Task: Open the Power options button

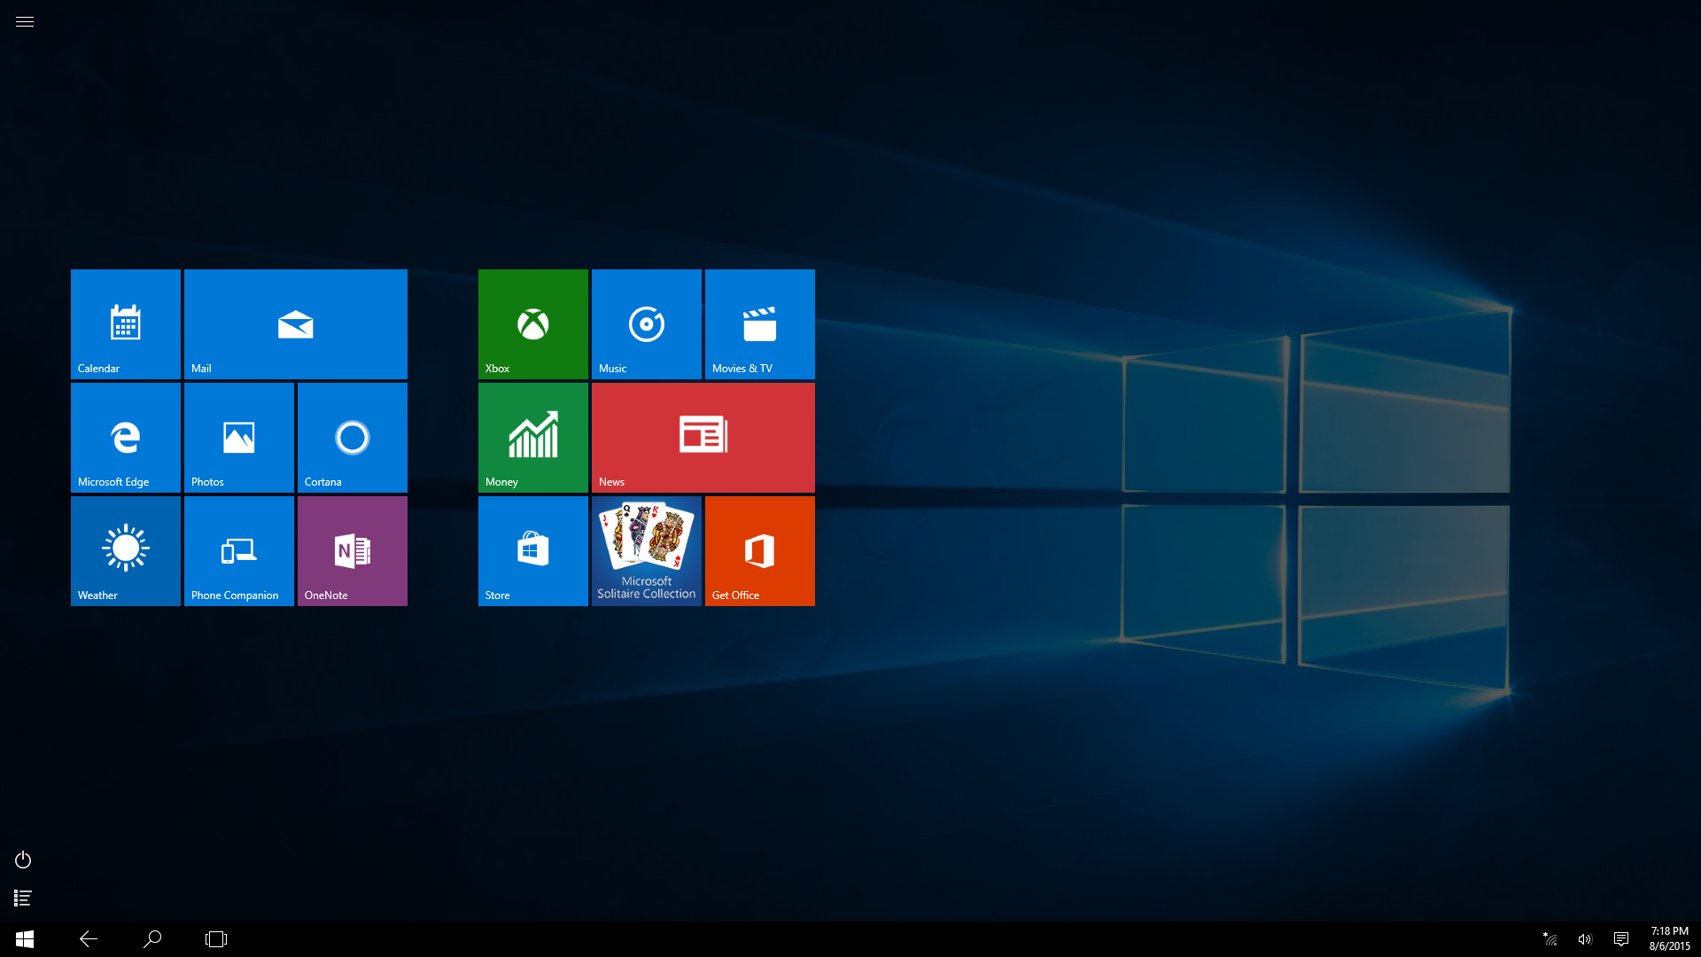Action: tap(23, 860)
